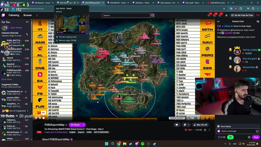Bookmark page with star icon
The image size is (261, 147).
(x=224, y=9)
